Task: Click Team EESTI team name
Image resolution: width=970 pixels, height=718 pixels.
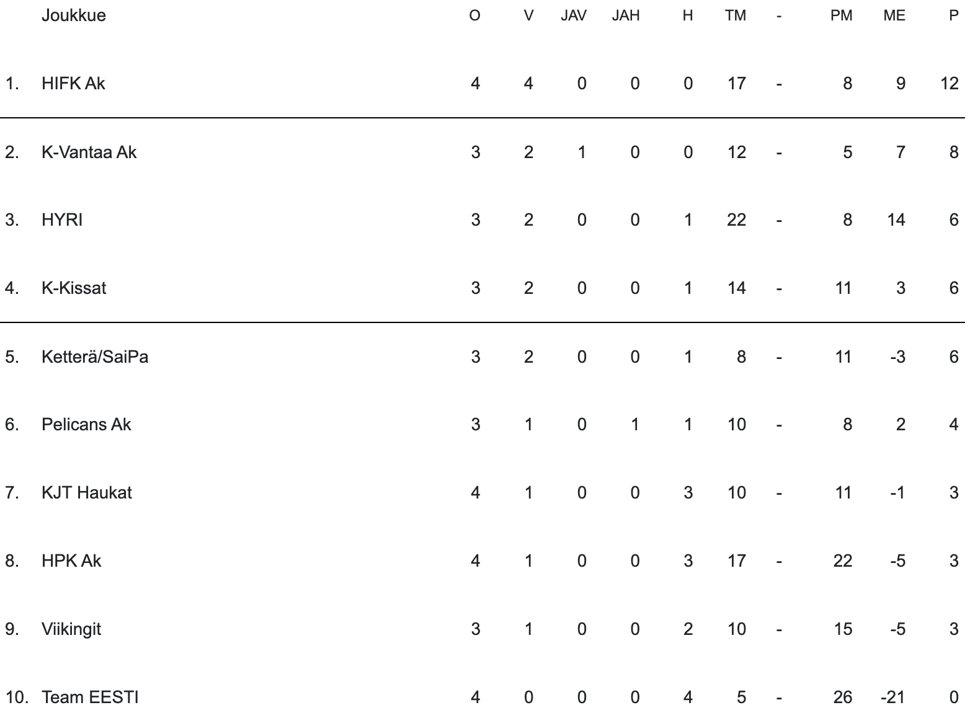Action: 90,698
